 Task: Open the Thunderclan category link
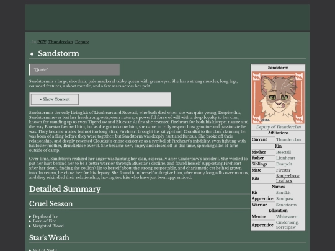click(x=60, y=42)
